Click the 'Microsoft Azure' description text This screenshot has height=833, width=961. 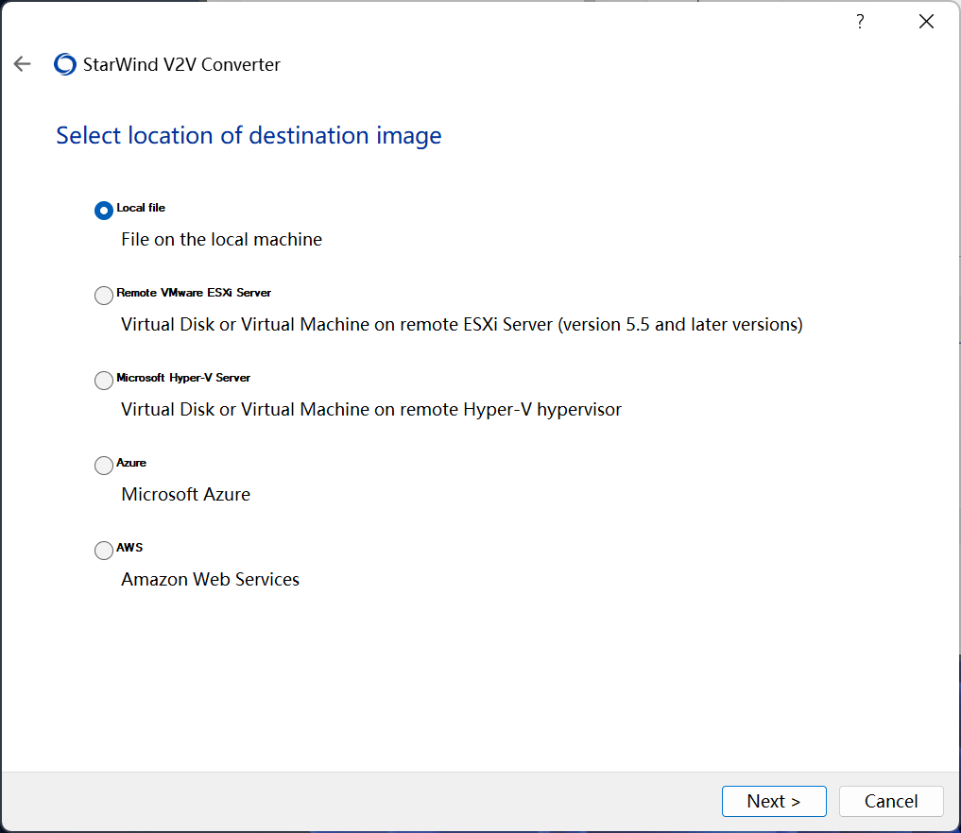click(x=185, y=495)
